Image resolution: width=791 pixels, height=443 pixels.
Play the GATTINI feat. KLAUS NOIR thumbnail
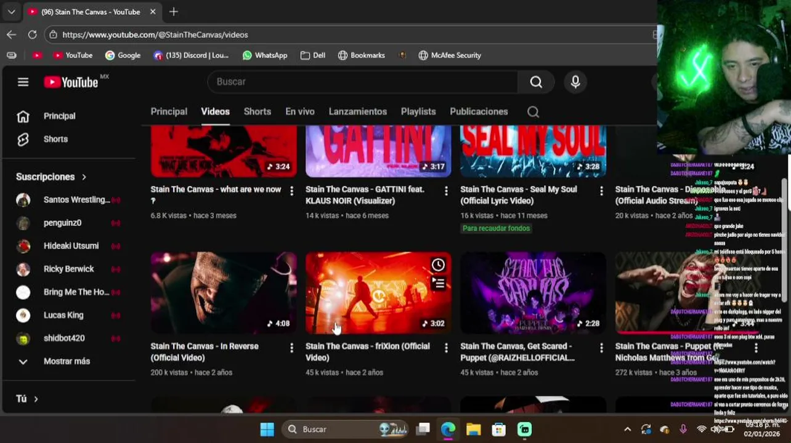[x=378, y=151]
